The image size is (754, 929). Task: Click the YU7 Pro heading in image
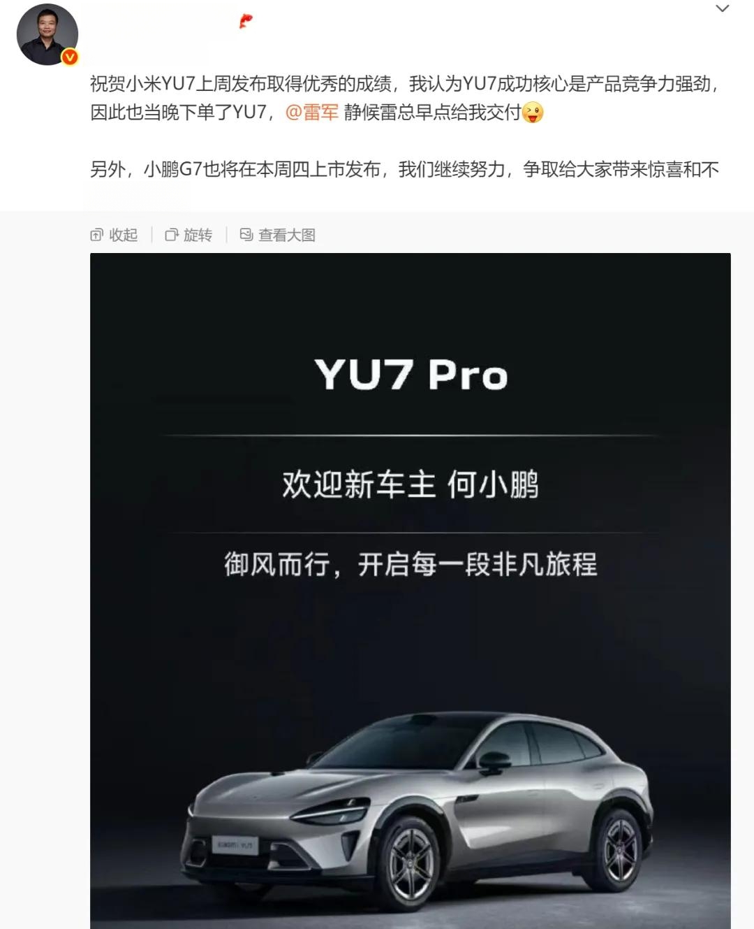[411, 375]
